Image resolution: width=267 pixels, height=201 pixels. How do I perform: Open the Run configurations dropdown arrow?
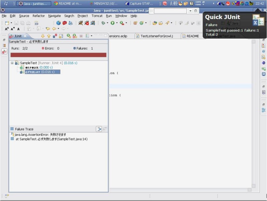pos(117,23)
